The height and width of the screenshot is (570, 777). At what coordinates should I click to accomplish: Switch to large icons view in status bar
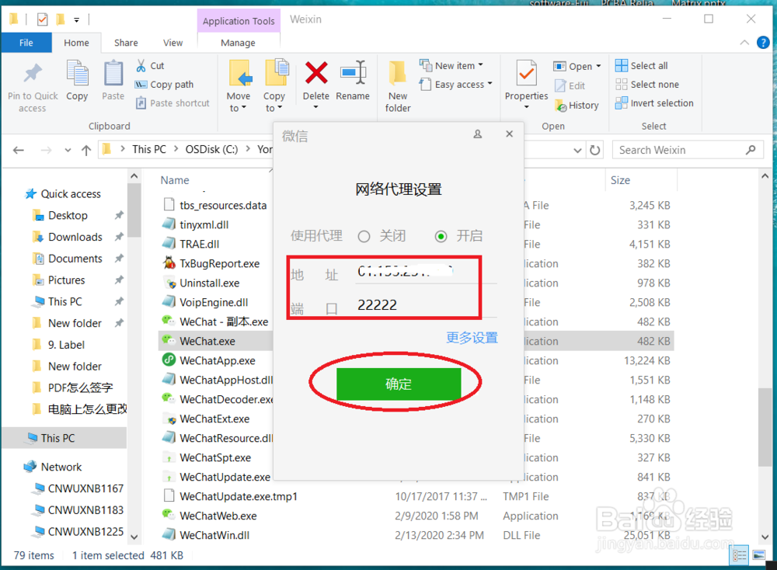tap(758, 555)
